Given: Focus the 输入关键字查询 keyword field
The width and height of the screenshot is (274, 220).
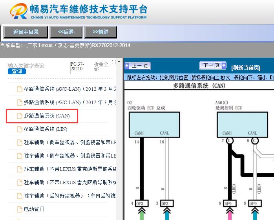Looking at the screenshot, I should (x=26, y=66).
